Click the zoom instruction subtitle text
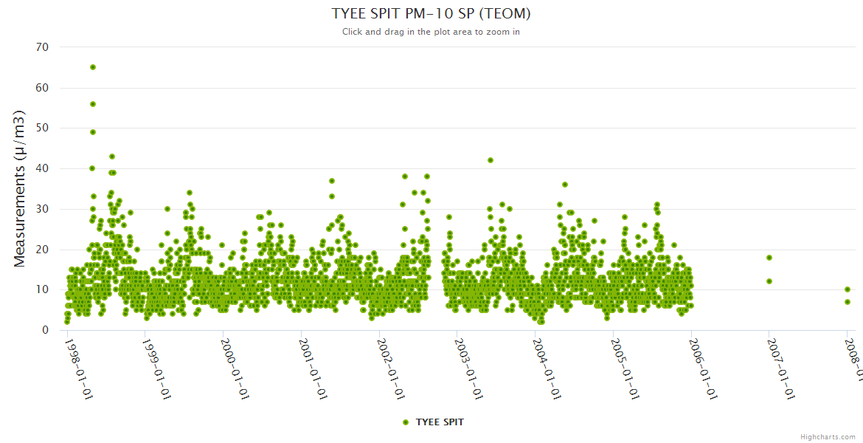This screenshot has height=443, width=863. click(431, 32)
